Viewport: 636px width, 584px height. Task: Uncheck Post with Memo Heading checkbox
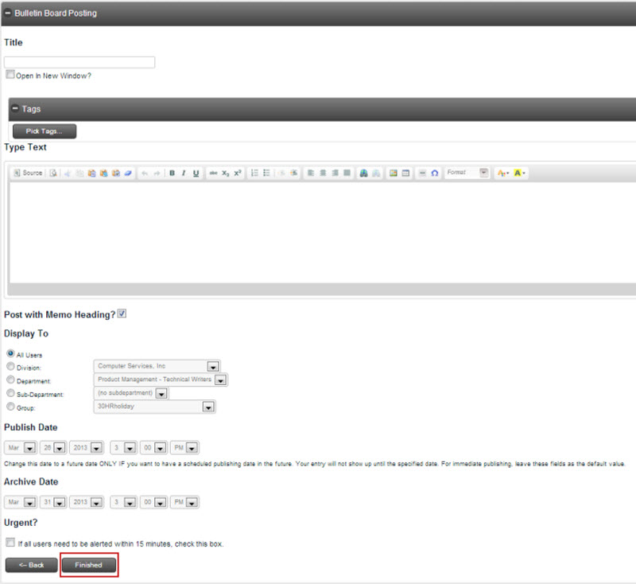(x=122, y=313)
